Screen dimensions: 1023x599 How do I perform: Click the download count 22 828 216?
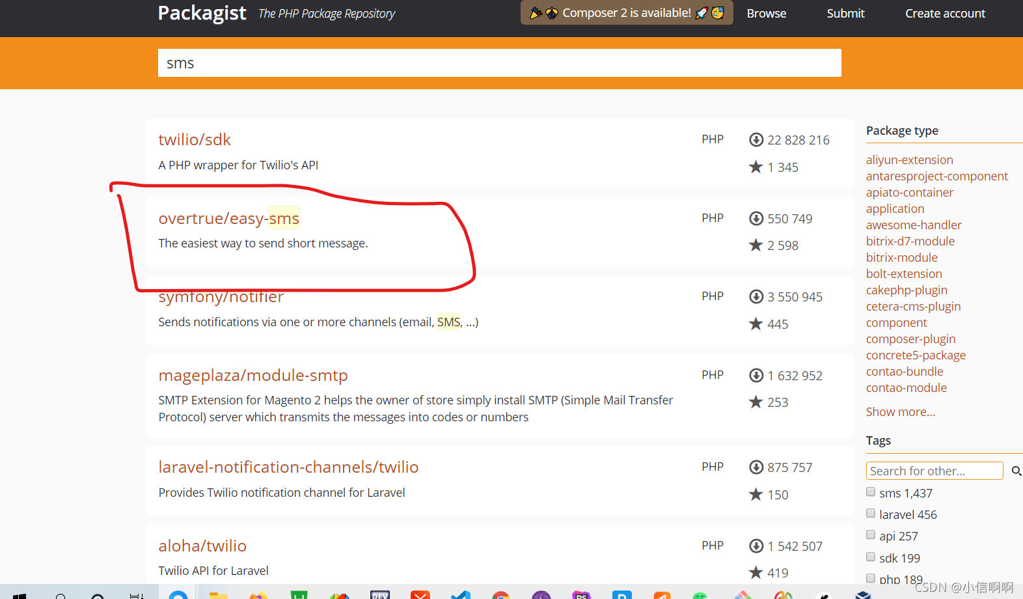click(798, 140)
